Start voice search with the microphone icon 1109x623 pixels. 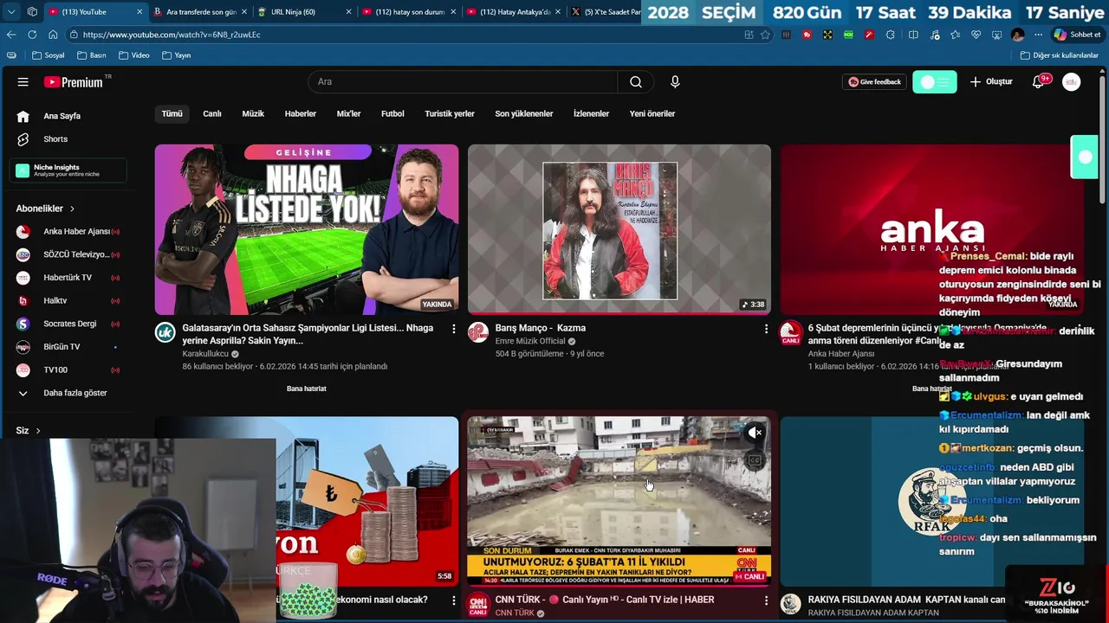coord(675,82)
